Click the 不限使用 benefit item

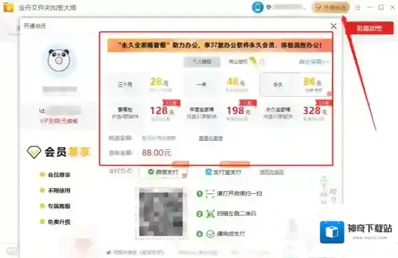tap(55, 191)
